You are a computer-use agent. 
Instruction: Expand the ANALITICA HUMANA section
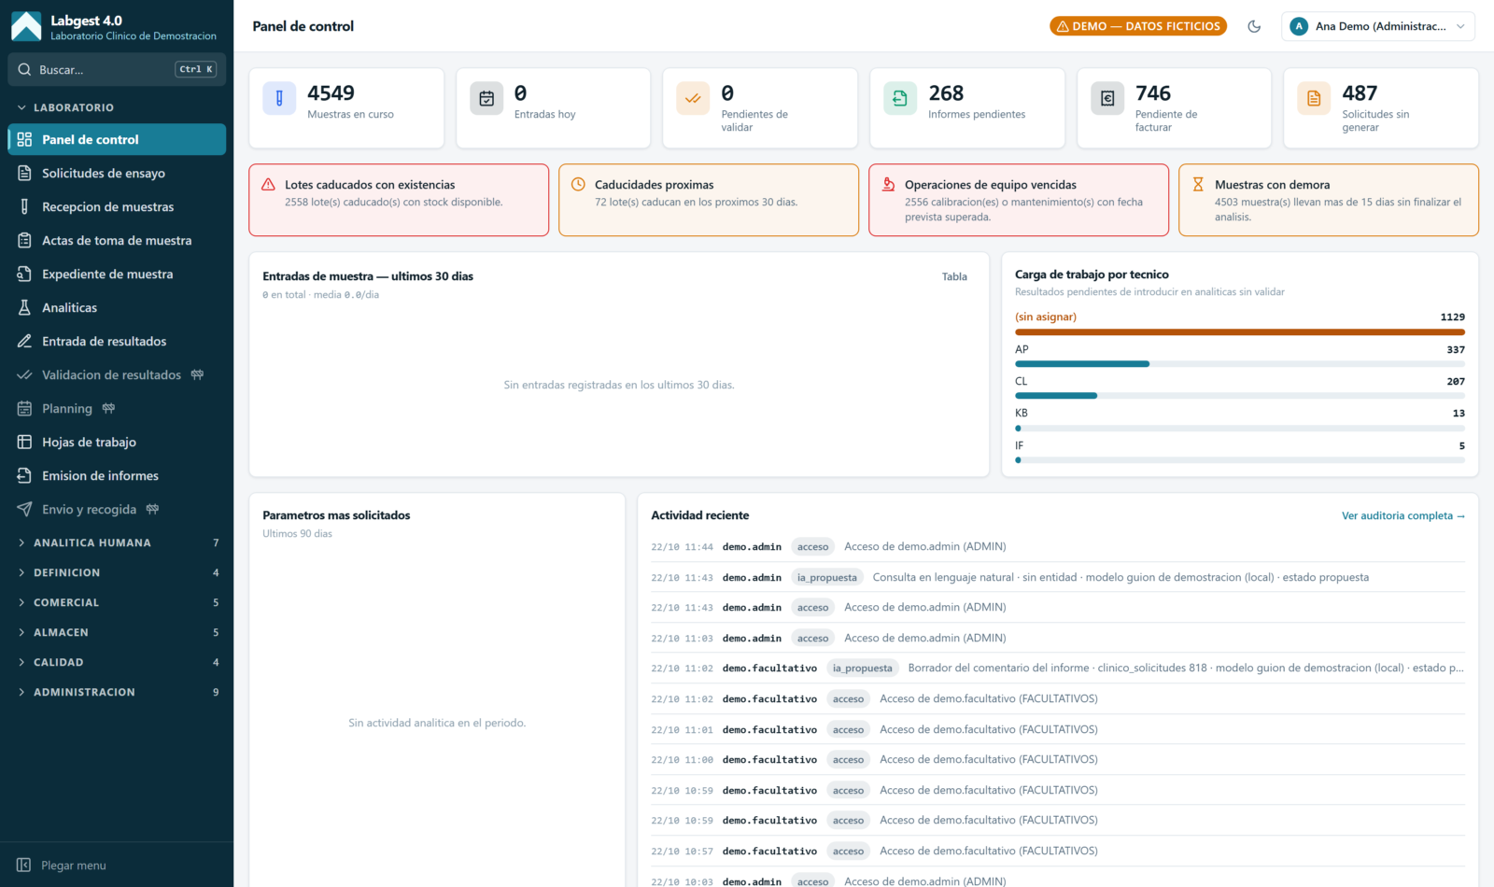pyautogui.click(x=117, y=542)
